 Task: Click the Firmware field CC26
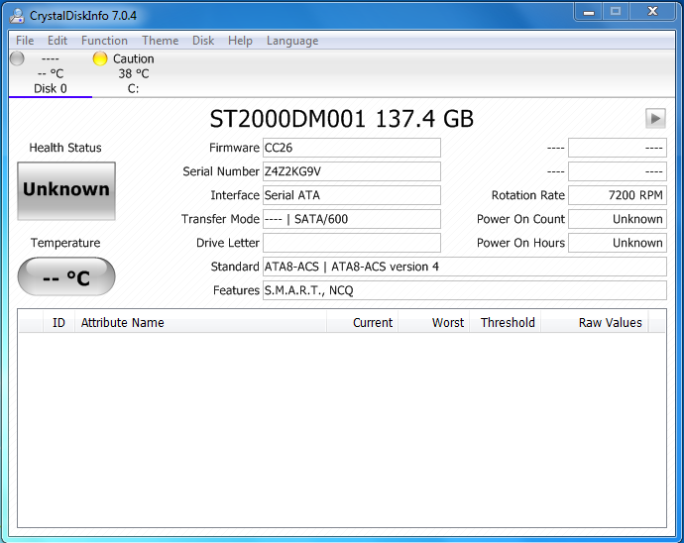coord(352,148)
